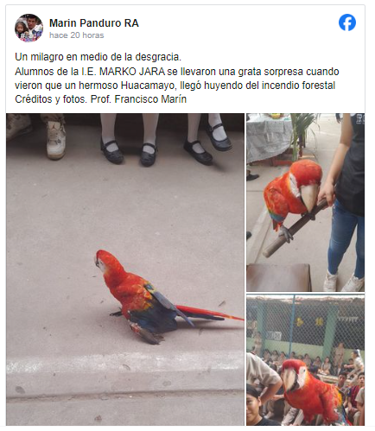
Task: Click the 'I.E. MARKO JARA' text
Action: [123, 71]
